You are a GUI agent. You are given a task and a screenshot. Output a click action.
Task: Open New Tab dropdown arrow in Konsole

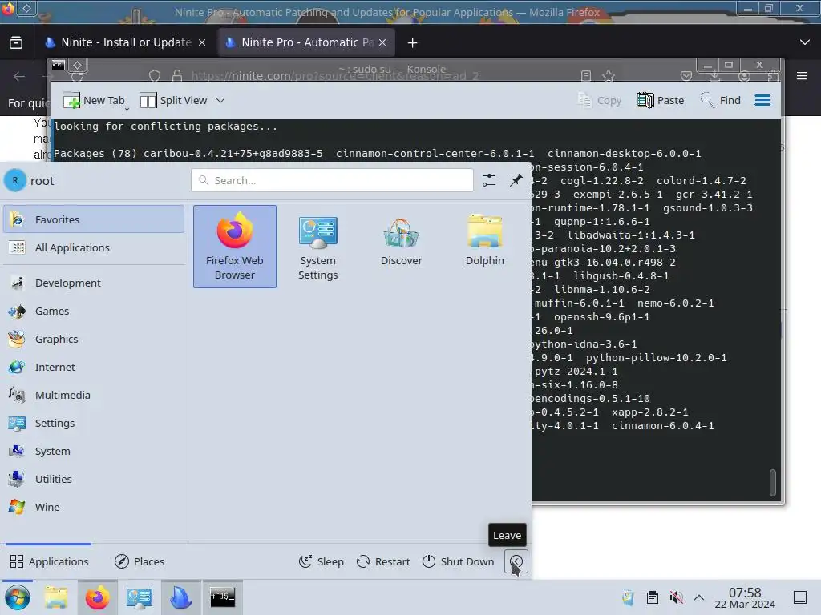pyautogui.click(x=127, y=109)
